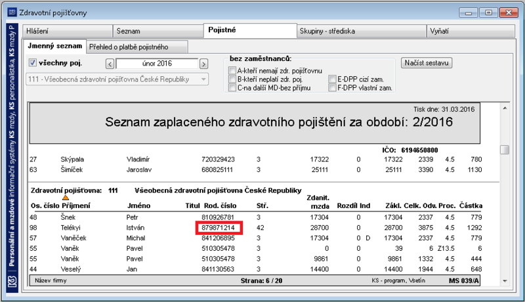This screenshot has width=525, height=302.
Task: Click the 'Jméno' column header
Action: point(138,205)
